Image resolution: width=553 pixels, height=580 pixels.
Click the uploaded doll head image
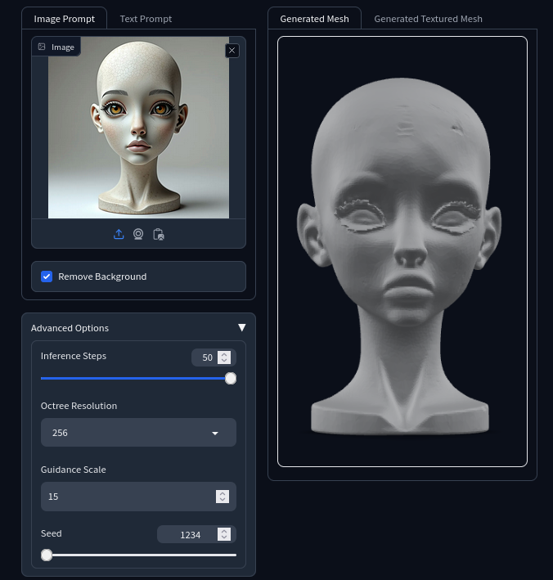[138, 128]
